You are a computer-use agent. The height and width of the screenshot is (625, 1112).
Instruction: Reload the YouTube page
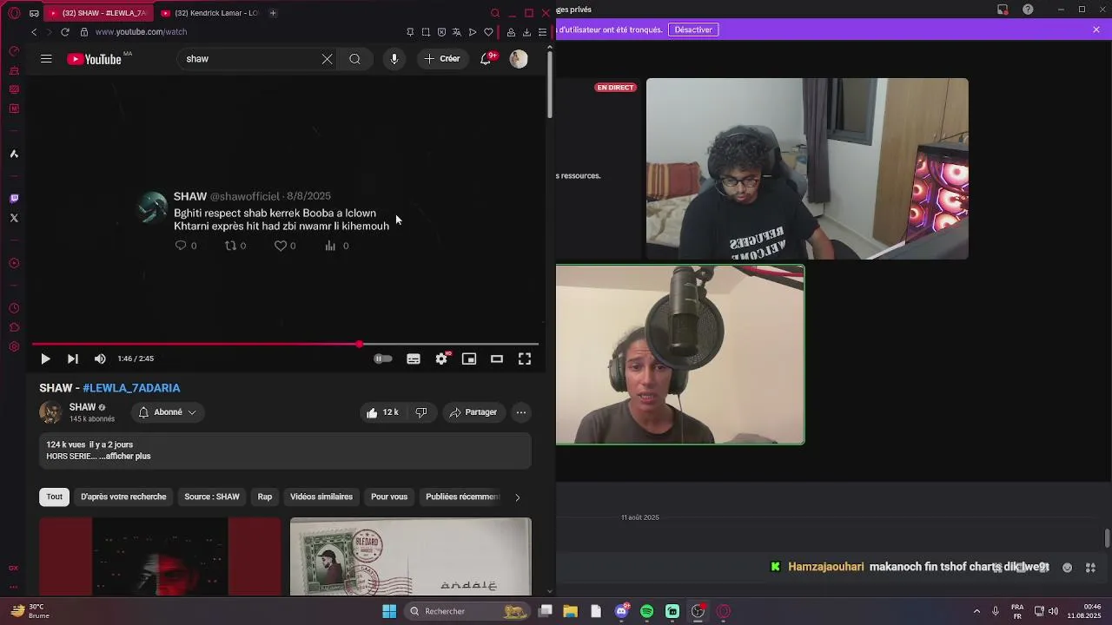(x=64, y=32)
